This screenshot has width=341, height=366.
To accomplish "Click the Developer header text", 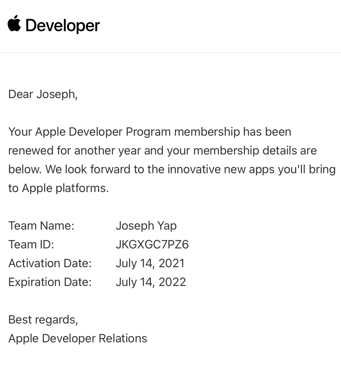I will pyautogui.click(x=63, y=26).
